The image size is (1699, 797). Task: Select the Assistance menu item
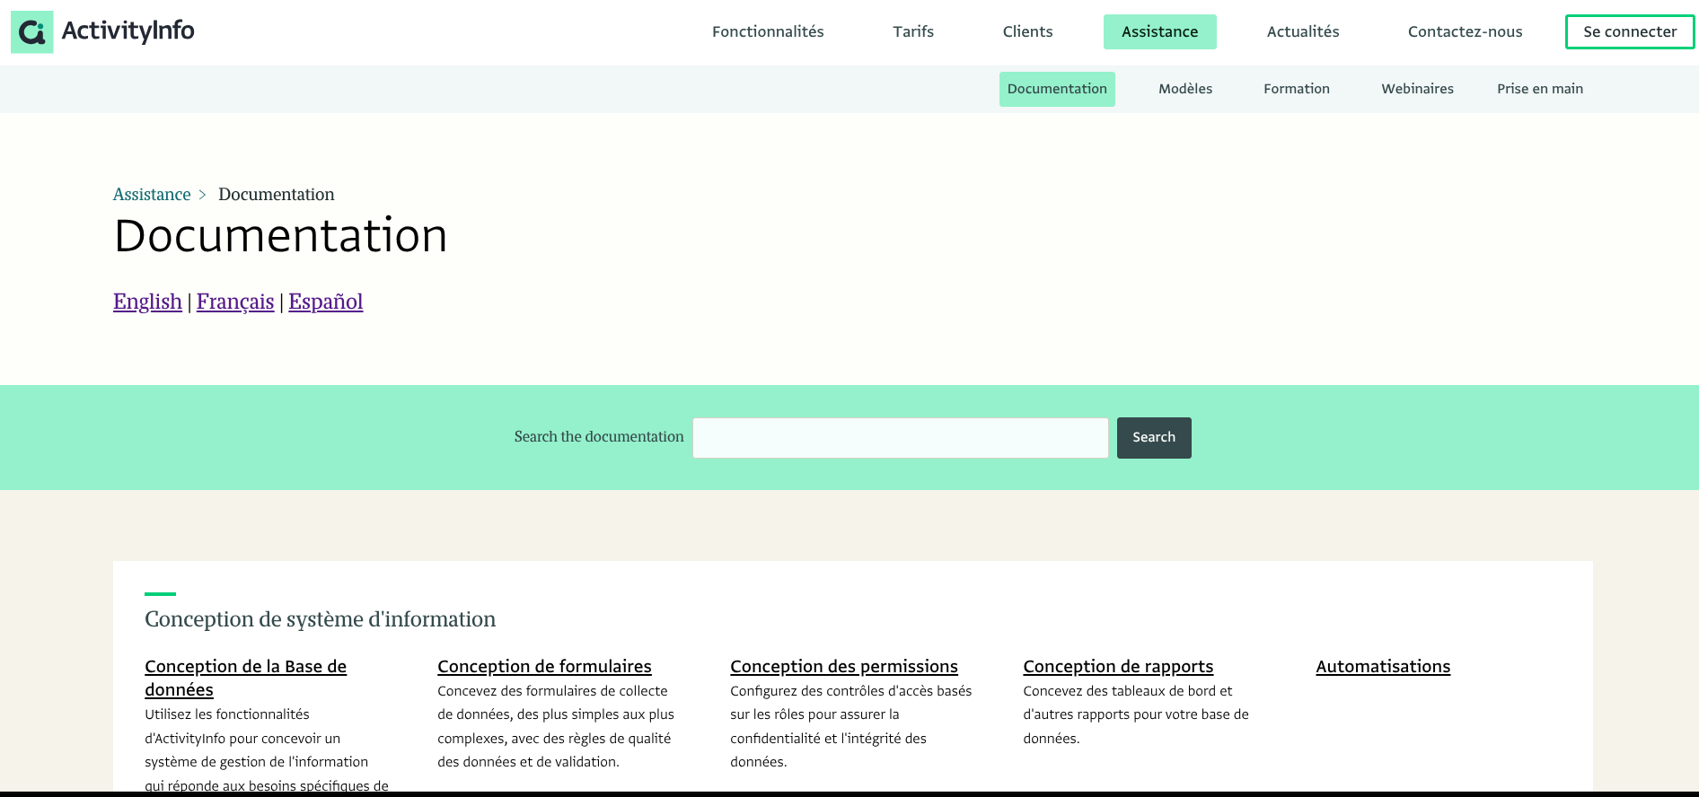[x=1158, y=32]
